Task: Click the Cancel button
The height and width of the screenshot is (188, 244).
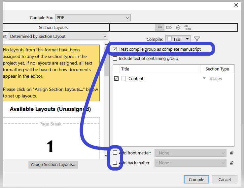Action: [x=225, y=179]
